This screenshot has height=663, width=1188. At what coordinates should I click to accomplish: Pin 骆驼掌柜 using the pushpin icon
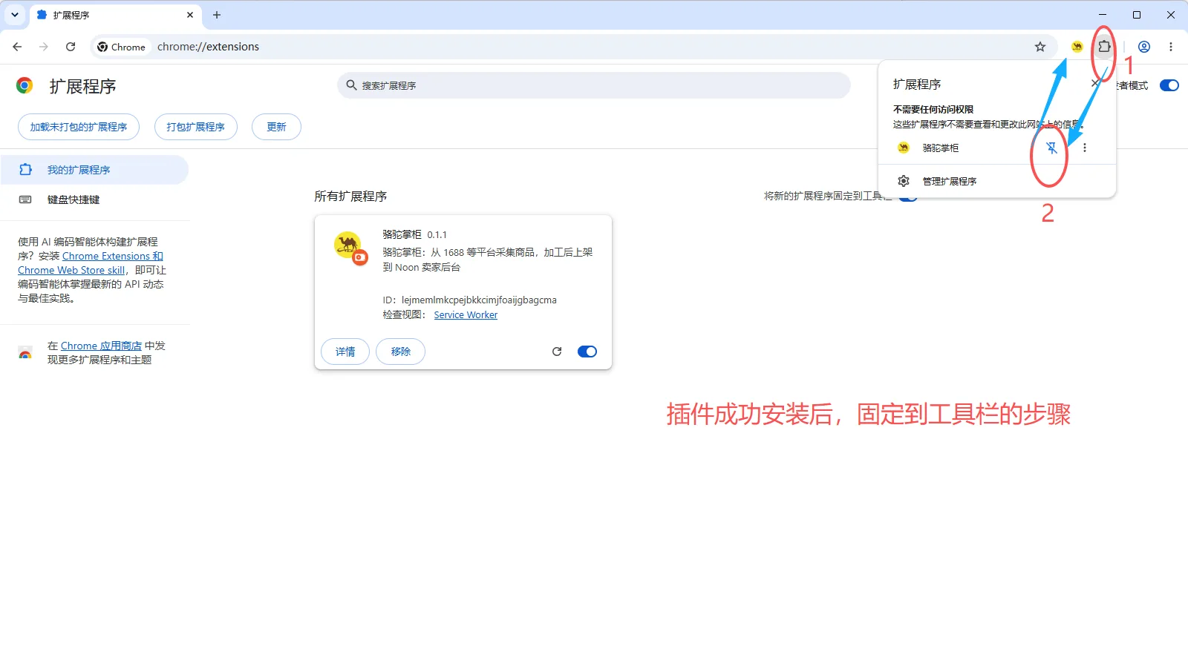click(1051, 148)
